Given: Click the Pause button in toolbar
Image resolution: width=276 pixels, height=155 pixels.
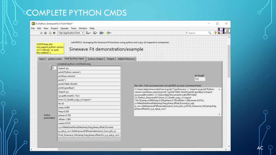Looking at the screenshot, I should click(54, 33).
